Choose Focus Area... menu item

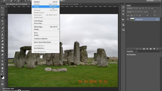point(46,23)
